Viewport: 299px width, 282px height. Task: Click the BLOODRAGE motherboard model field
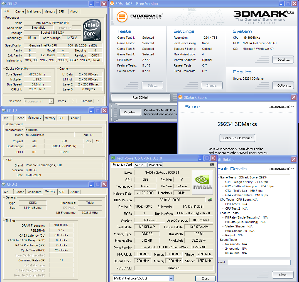pyautogui.click(x=50, y=135)
